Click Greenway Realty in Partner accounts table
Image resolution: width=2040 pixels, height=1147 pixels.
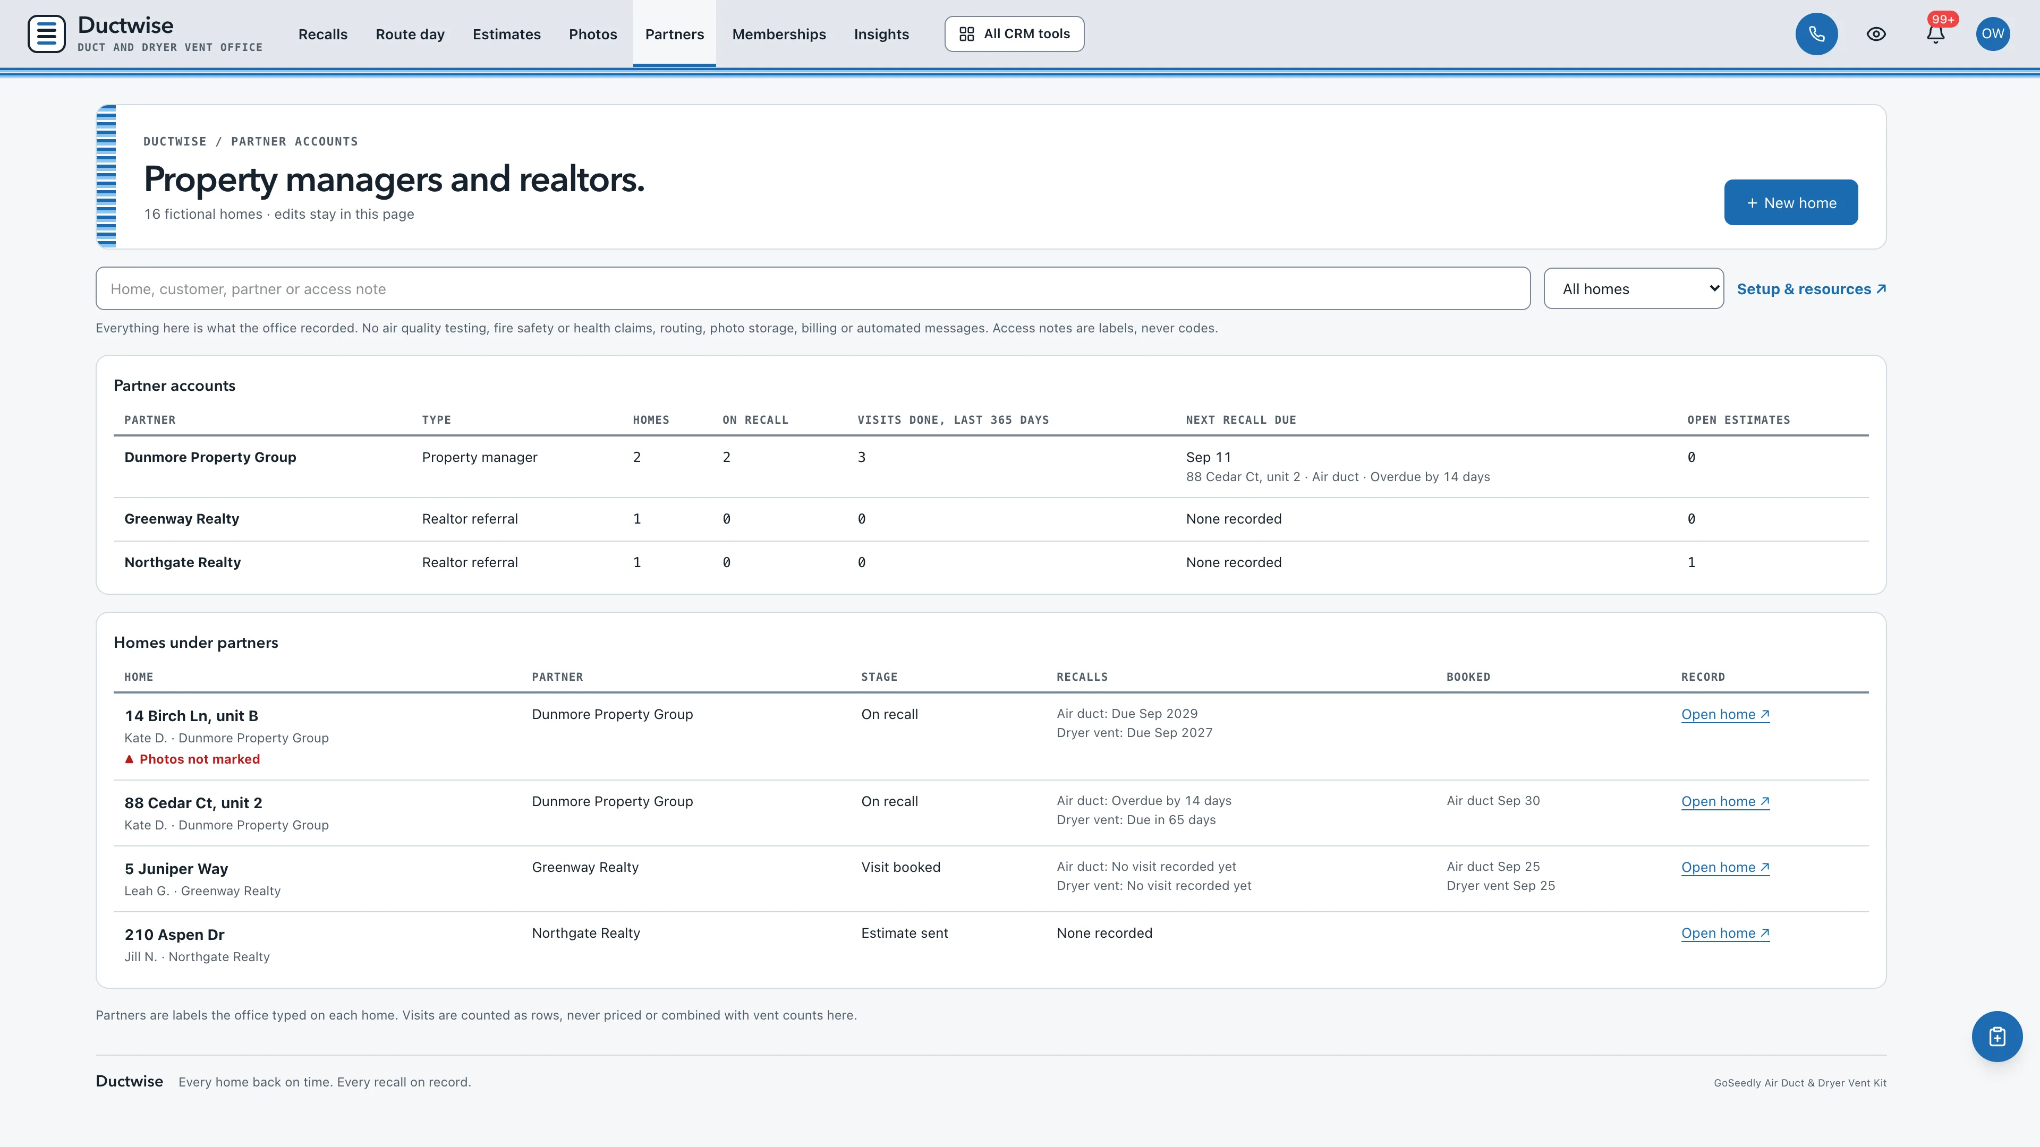coord(181,518)
